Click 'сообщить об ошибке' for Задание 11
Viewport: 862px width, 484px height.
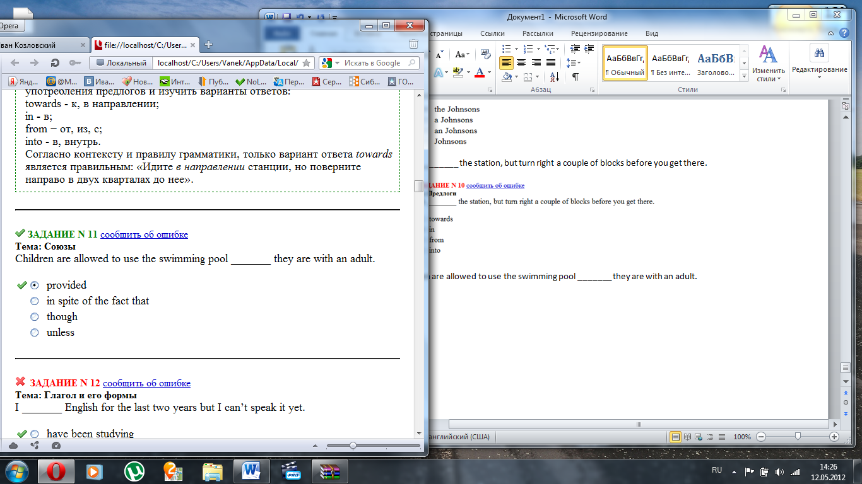tap(144, 234)
